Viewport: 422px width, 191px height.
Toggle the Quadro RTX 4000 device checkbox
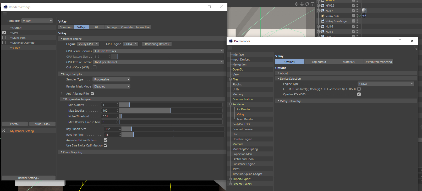[x=359, y=94]
